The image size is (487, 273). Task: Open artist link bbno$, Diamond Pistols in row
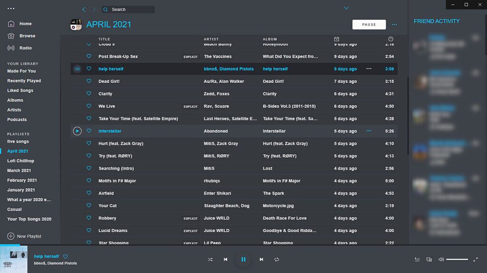click(x=229, y=69)
